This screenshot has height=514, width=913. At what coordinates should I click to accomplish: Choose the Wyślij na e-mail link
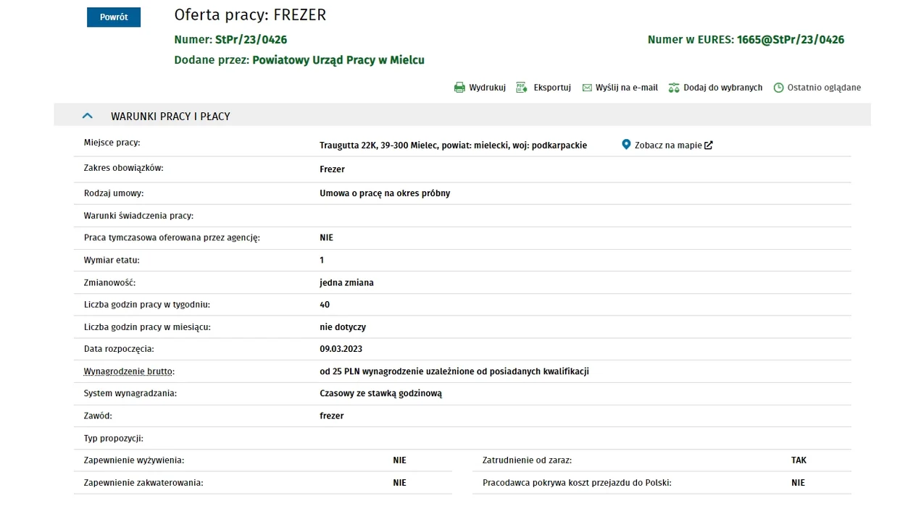click(x=627, y=88)
